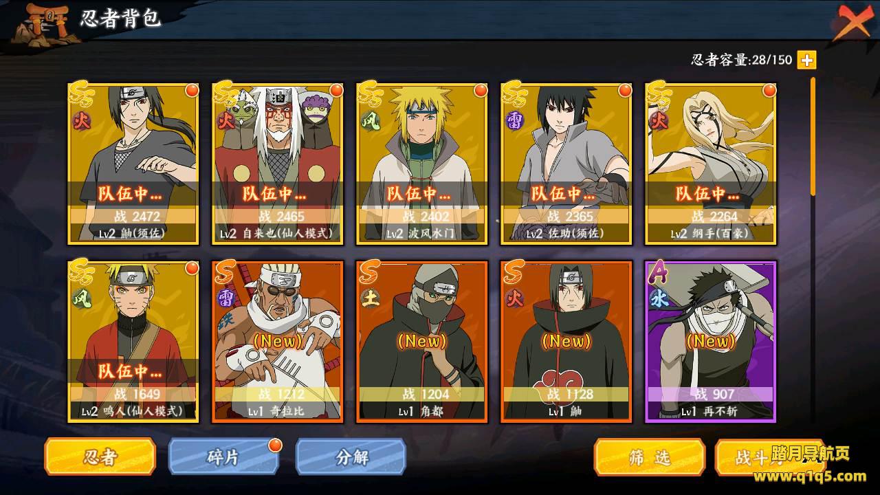The image size is (880, 495).
Task: Click the fire element icon on 纲手 card
Action: pyautogui.click(x=659, y=121)
